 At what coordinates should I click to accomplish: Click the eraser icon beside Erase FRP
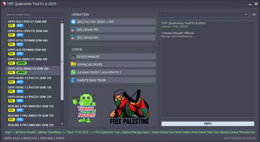click(73, 30)
